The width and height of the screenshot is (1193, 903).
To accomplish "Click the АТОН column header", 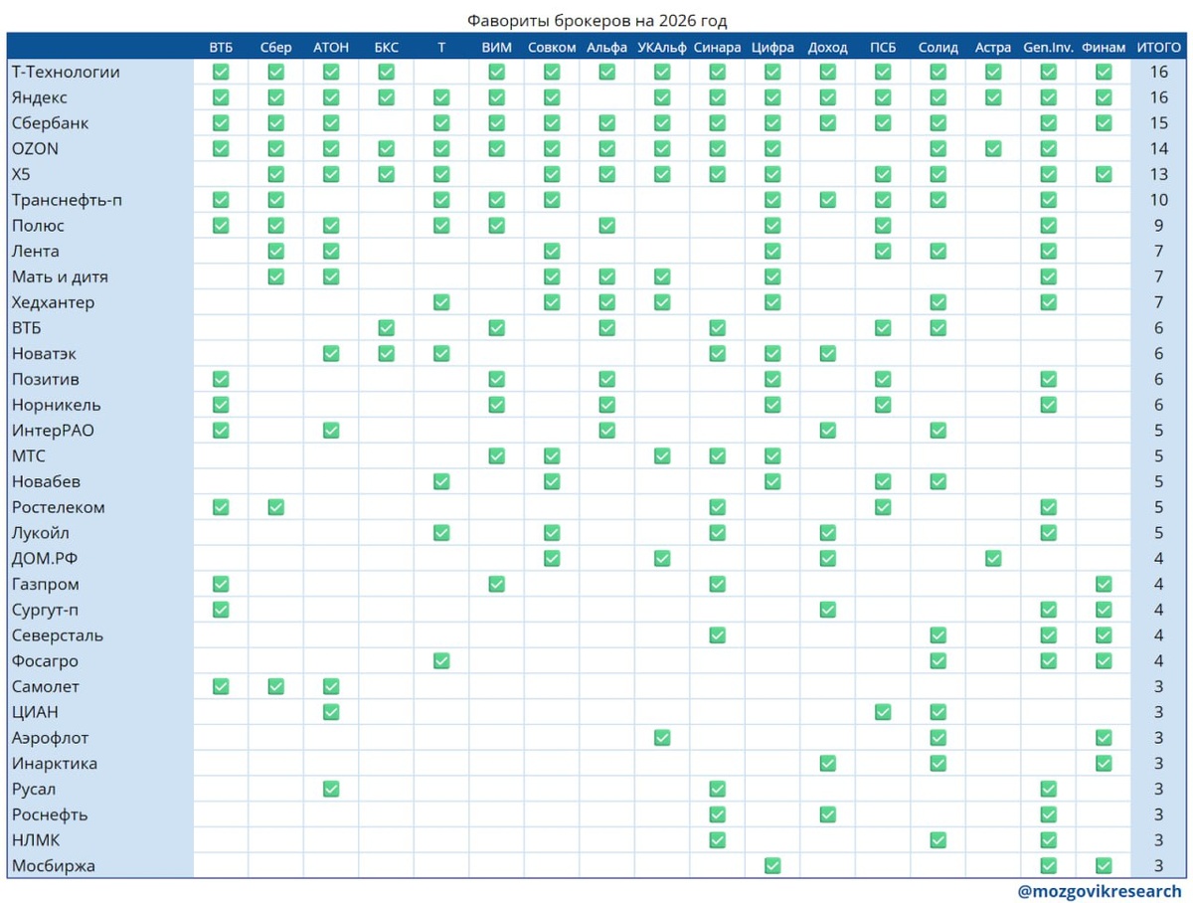I will (x=331, y=47).
